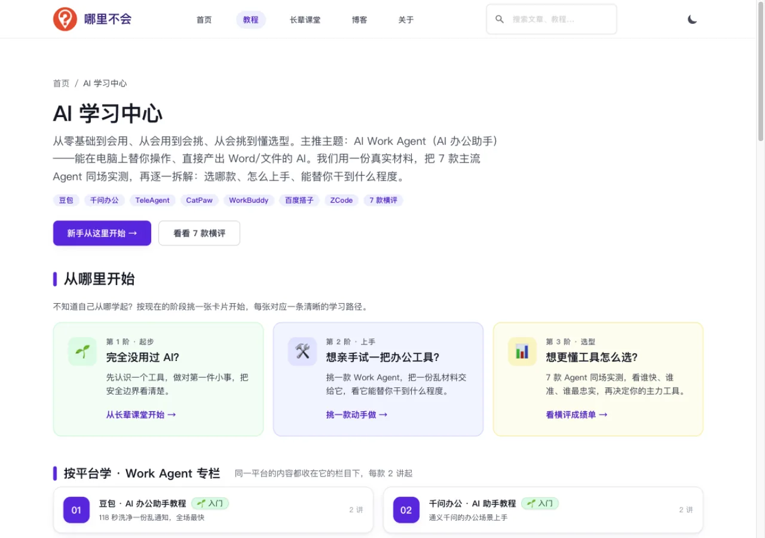The height and width of the screenshot is (538, 765).
Task: Open the 关于 nav item
Action: point(406,20)
